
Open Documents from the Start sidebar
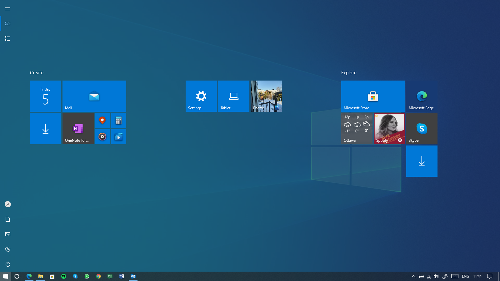pos(8,219)
